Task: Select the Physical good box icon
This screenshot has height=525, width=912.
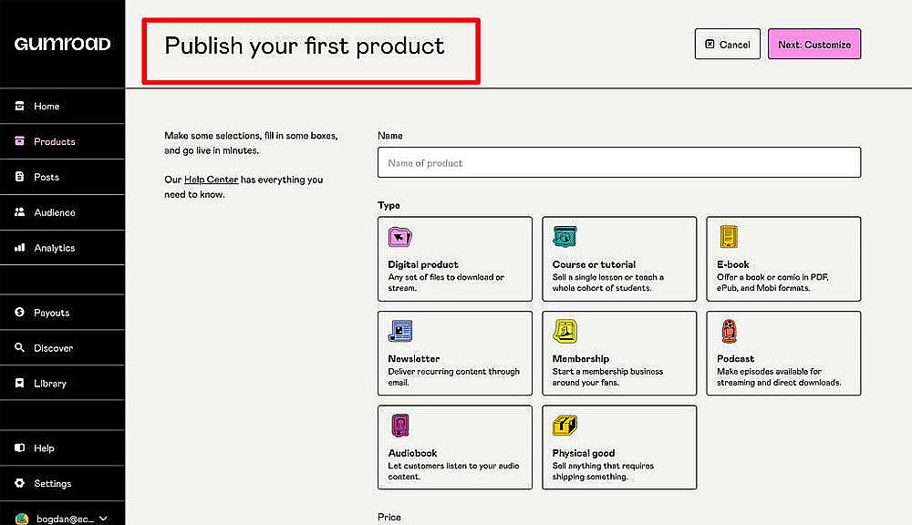Action: pos(565,426)
